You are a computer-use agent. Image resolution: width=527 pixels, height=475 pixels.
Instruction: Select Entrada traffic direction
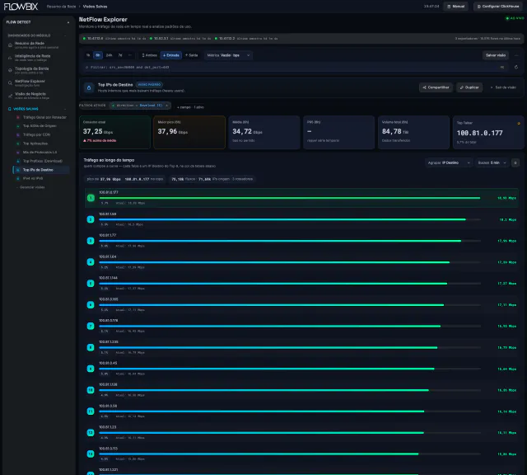(x=171, y=55)
